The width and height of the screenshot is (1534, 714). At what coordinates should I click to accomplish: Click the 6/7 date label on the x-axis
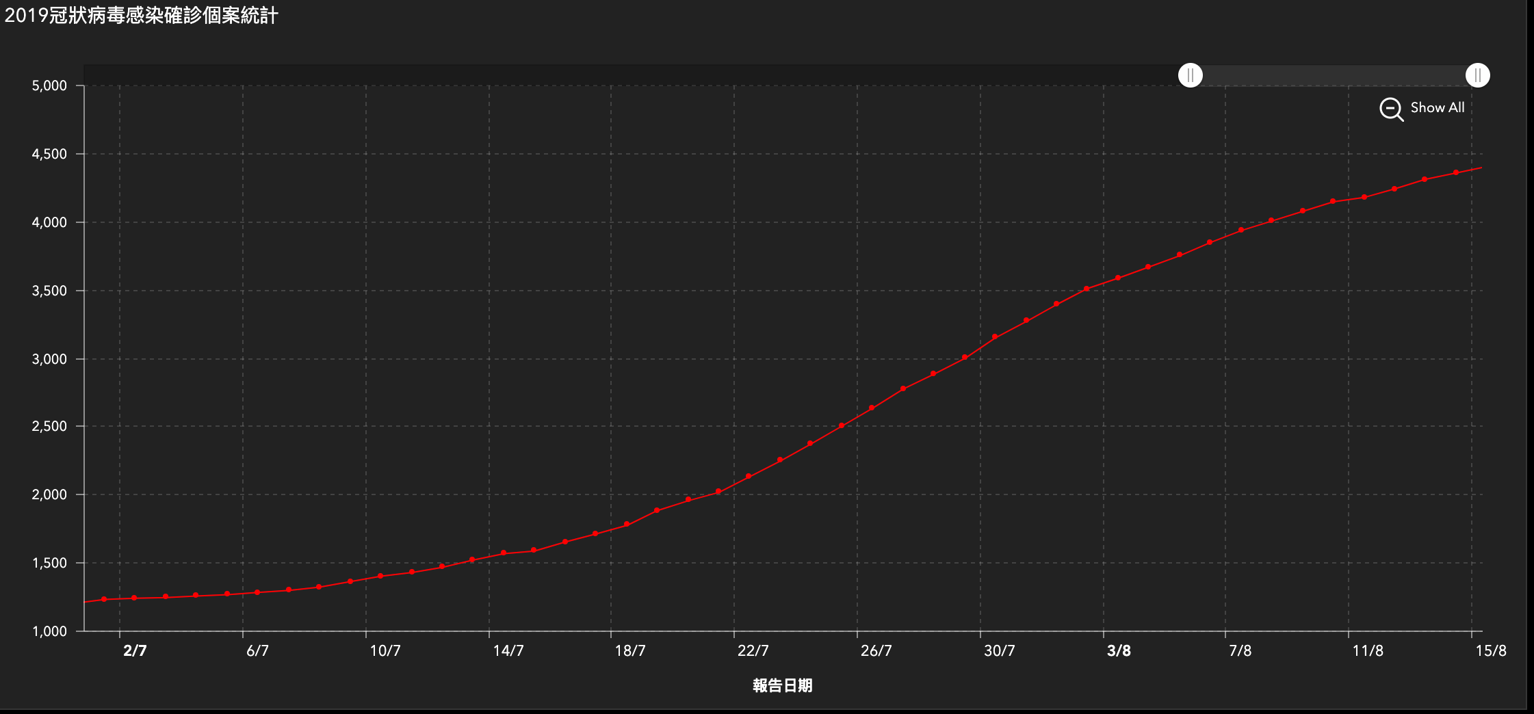coord(257,650)
